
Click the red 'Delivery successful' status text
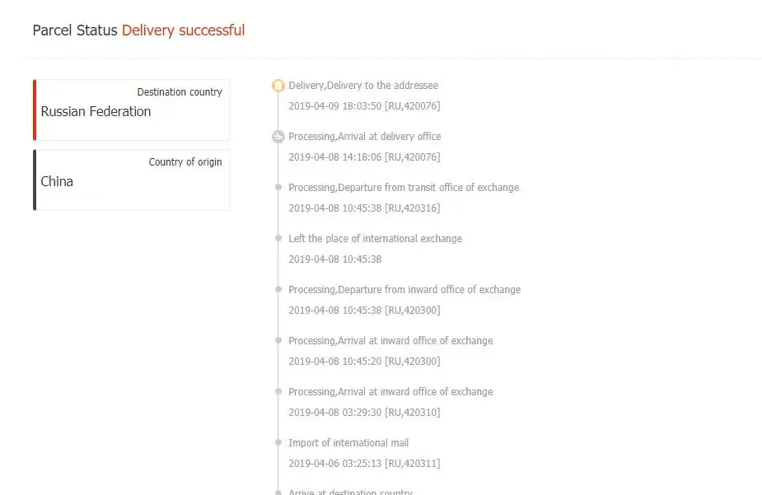click(183, 30)
